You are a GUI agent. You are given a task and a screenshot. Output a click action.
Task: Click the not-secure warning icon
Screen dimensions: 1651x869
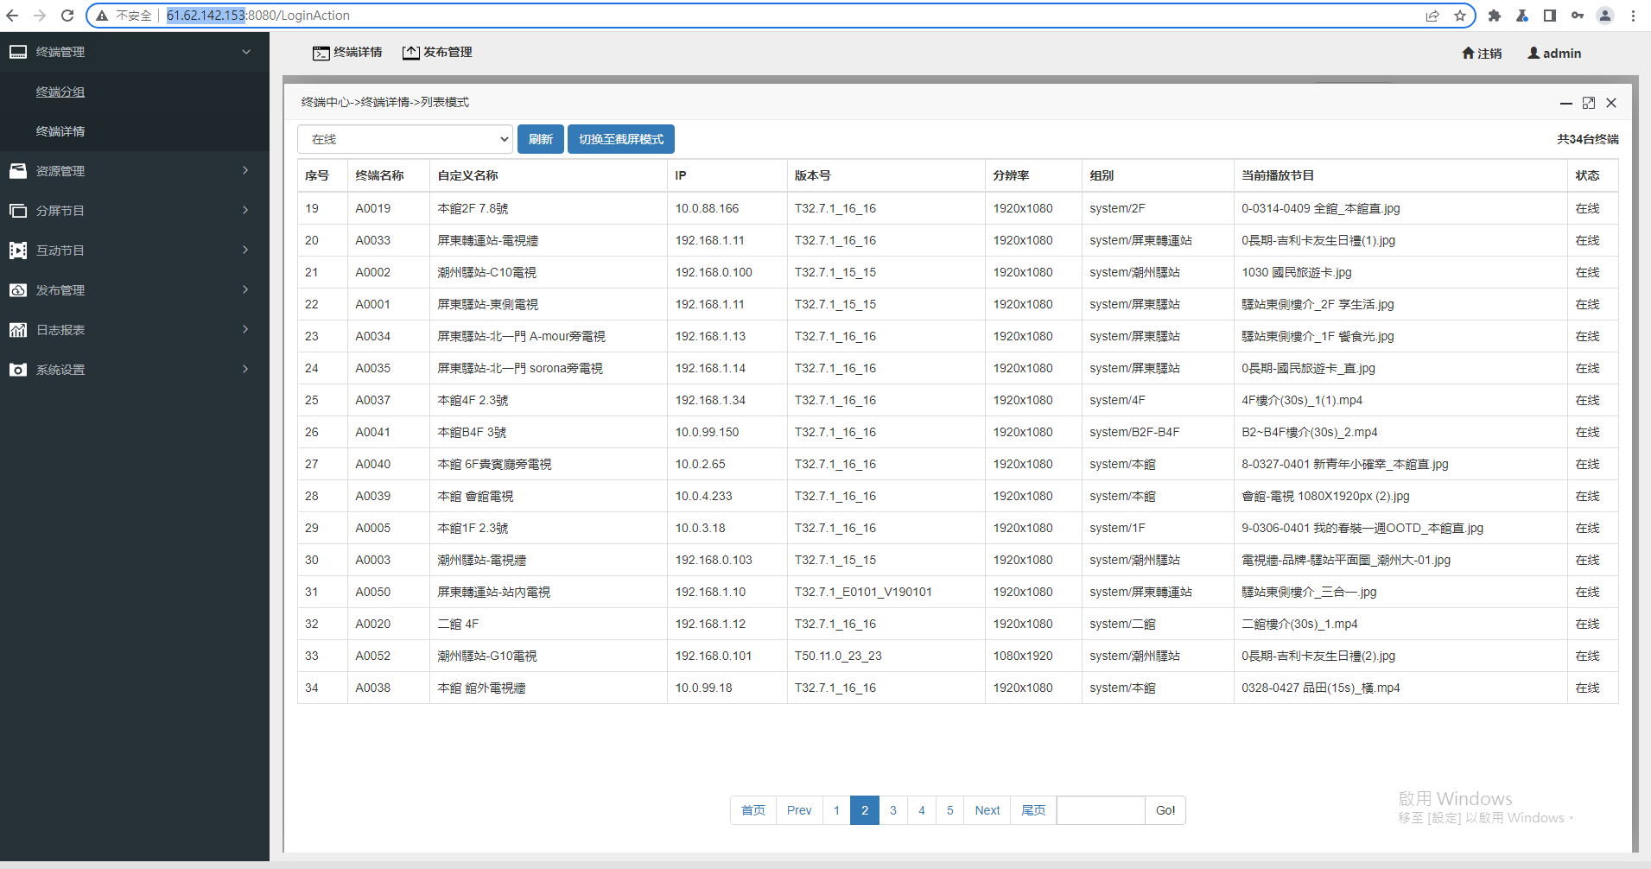click(x=102, y=16)
